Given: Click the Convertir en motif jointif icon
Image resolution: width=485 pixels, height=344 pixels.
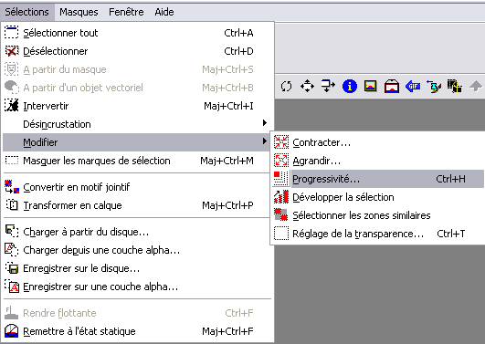Looking at the screenshot, I should click(12, 187).
